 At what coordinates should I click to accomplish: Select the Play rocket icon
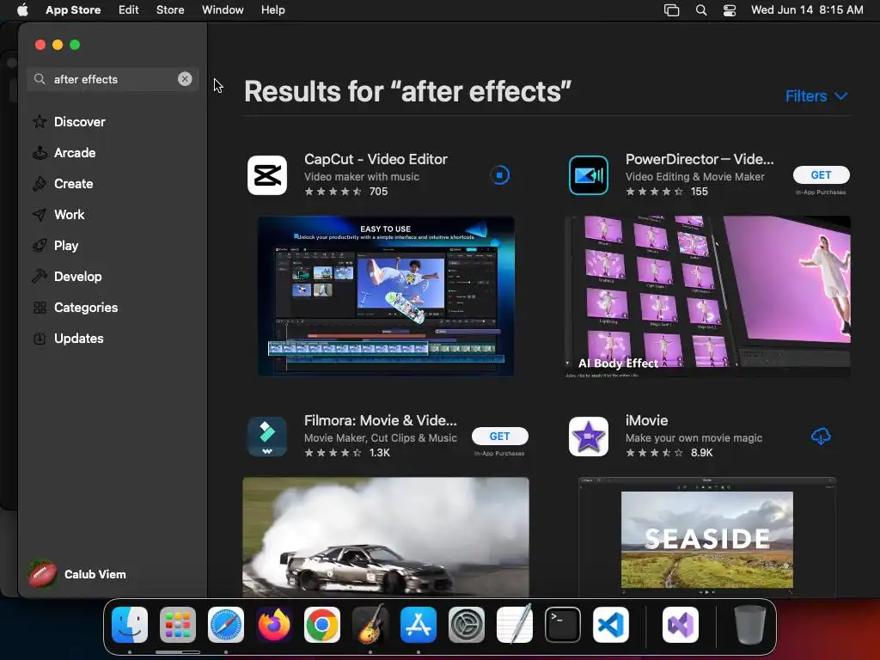point(40,245)
